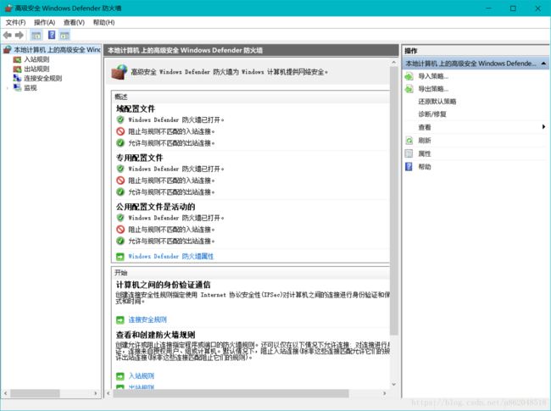
Task: Click the 刷新 refresh icon
Action: pyautogui.click(x=409, y=141)
